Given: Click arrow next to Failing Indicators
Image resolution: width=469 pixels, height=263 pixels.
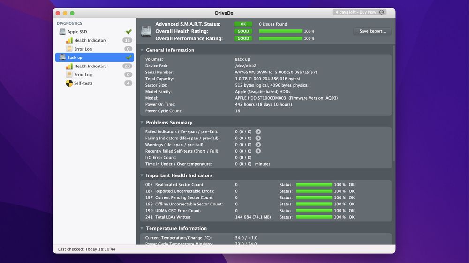Looking at the screenshot, I should click(258, 138).
